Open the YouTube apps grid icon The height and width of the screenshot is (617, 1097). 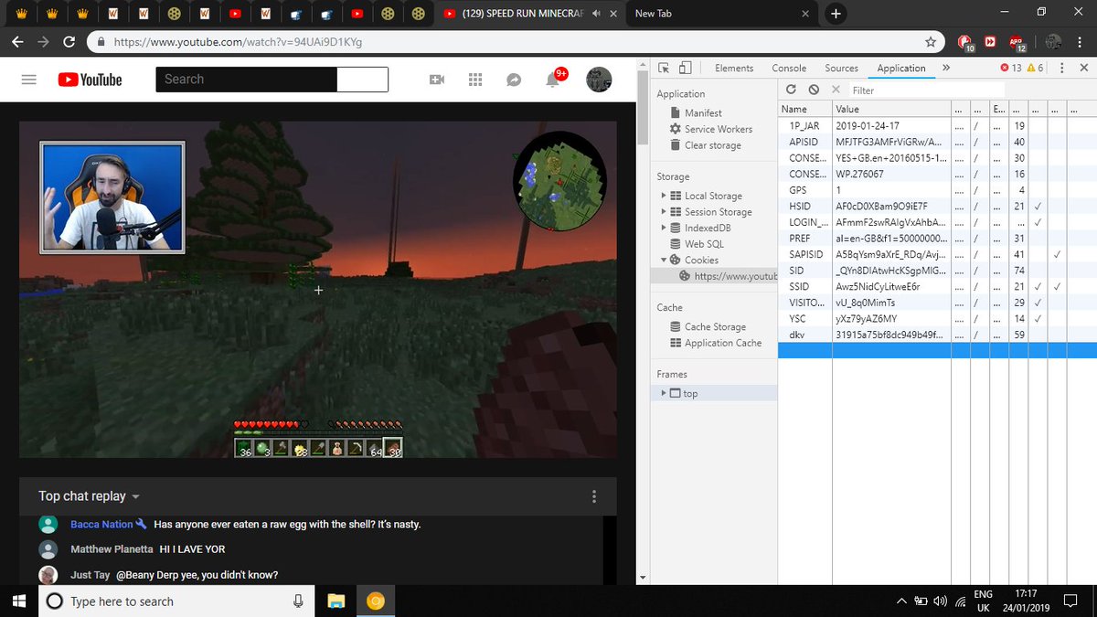click(x=474, y=80)
